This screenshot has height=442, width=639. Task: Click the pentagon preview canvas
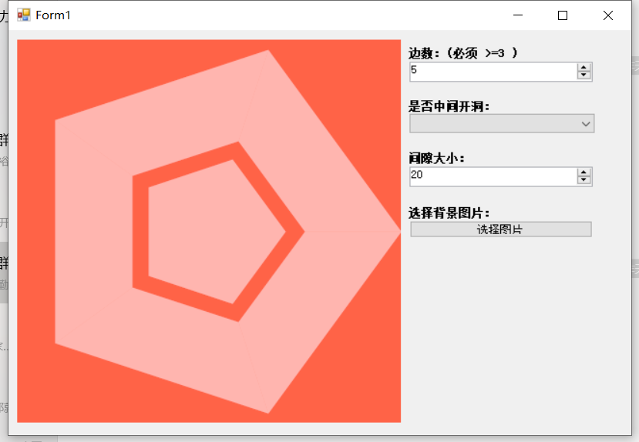(x=209, y=231)
